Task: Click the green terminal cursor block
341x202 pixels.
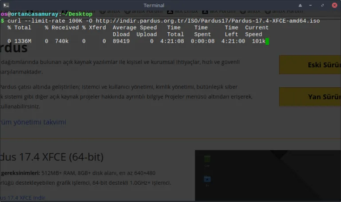Action: (x=267, y=41)
